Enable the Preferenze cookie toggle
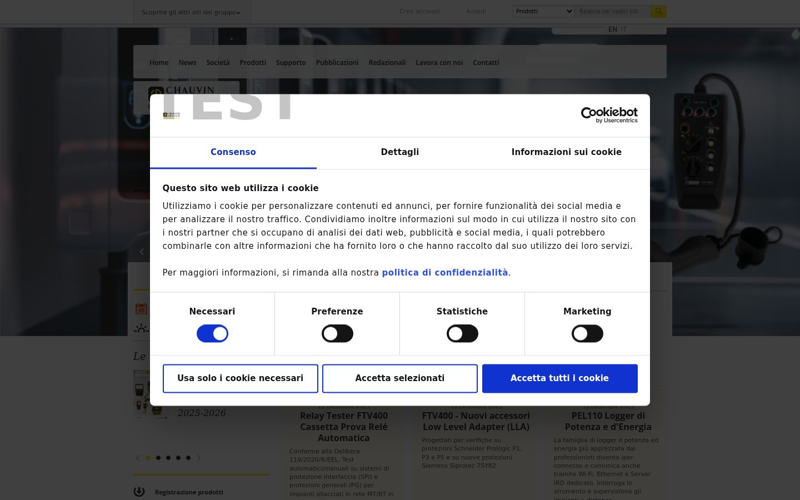The width and height of the screenshot is (800, 500). (x=337, y=333)
